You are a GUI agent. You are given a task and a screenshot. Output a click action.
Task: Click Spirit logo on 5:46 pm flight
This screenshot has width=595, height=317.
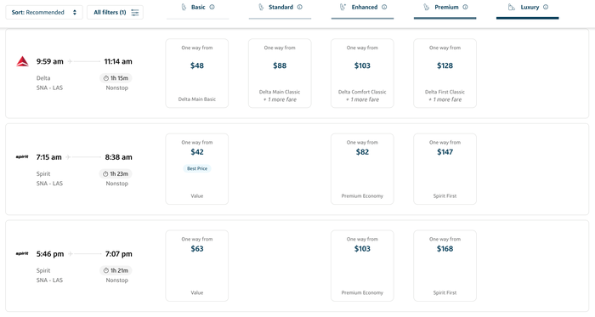[22, 253]
